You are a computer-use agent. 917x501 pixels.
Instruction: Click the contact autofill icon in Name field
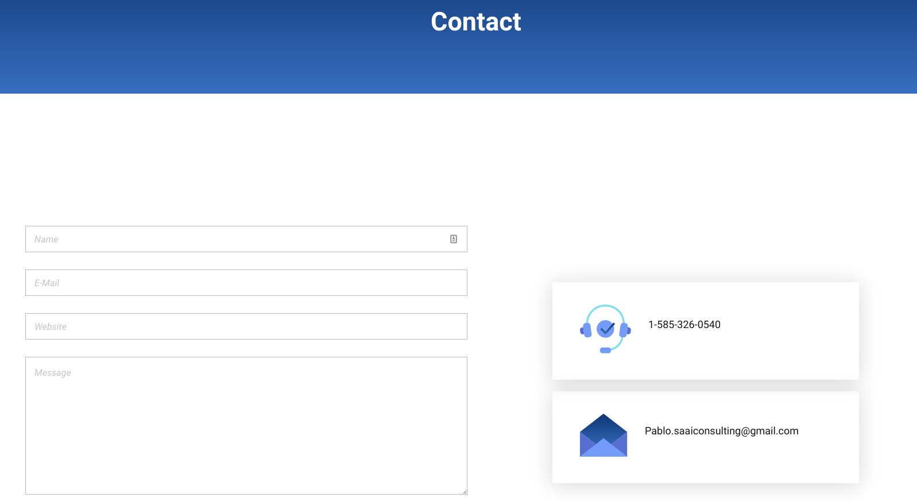(x=453, y=239)
